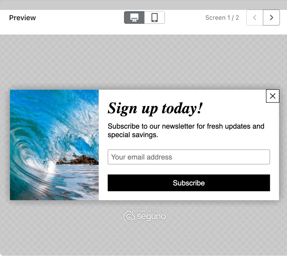This screenshot has height=256, width=287.
Task: Go back to previous preview screen
Action: 255,18
